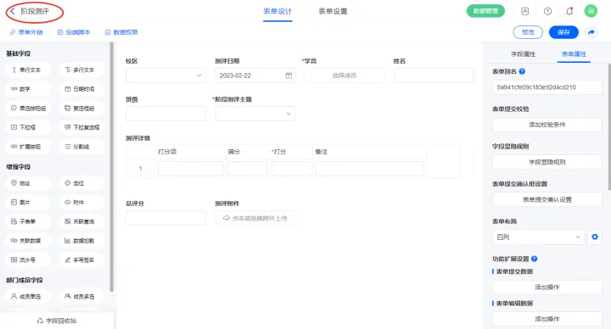Image resolution: width=611 pixels, height=329 pixels.
Task: Open 表单外链 external link option
Action: [26, 32]
